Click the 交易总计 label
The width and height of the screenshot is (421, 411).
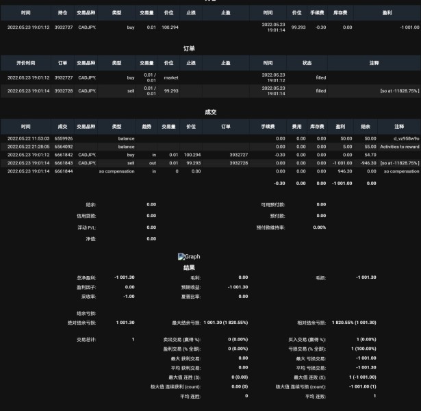click(86, 340)
